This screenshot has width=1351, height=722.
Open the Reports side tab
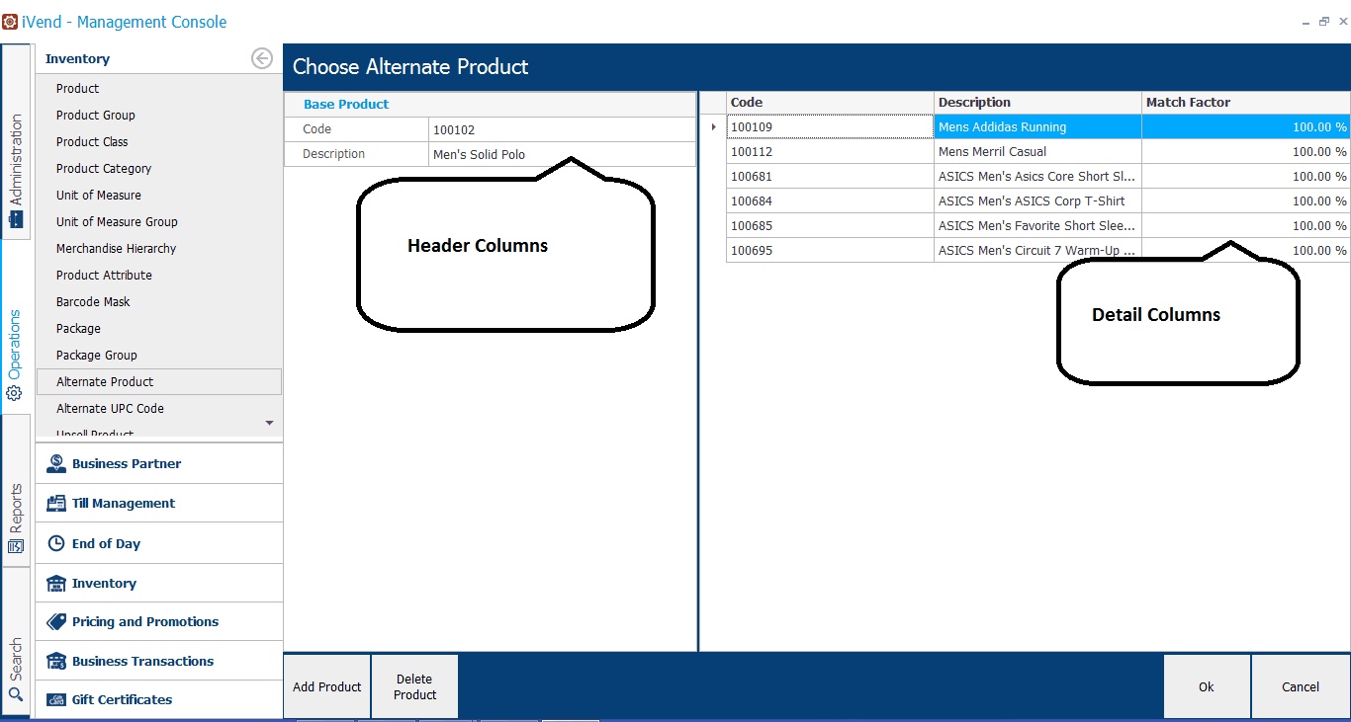point(16,518)
